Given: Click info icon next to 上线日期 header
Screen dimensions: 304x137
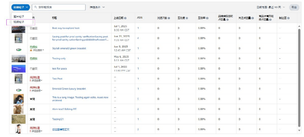Looking at the screenshot, I should tap(125, 18).
